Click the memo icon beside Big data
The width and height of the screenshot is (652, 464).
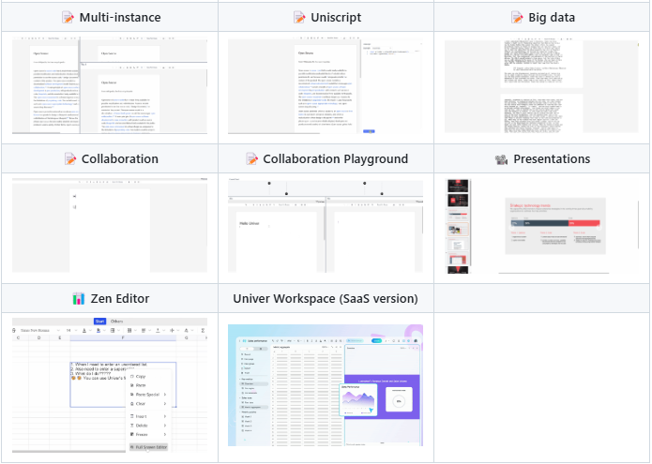[x=517, y=18]
